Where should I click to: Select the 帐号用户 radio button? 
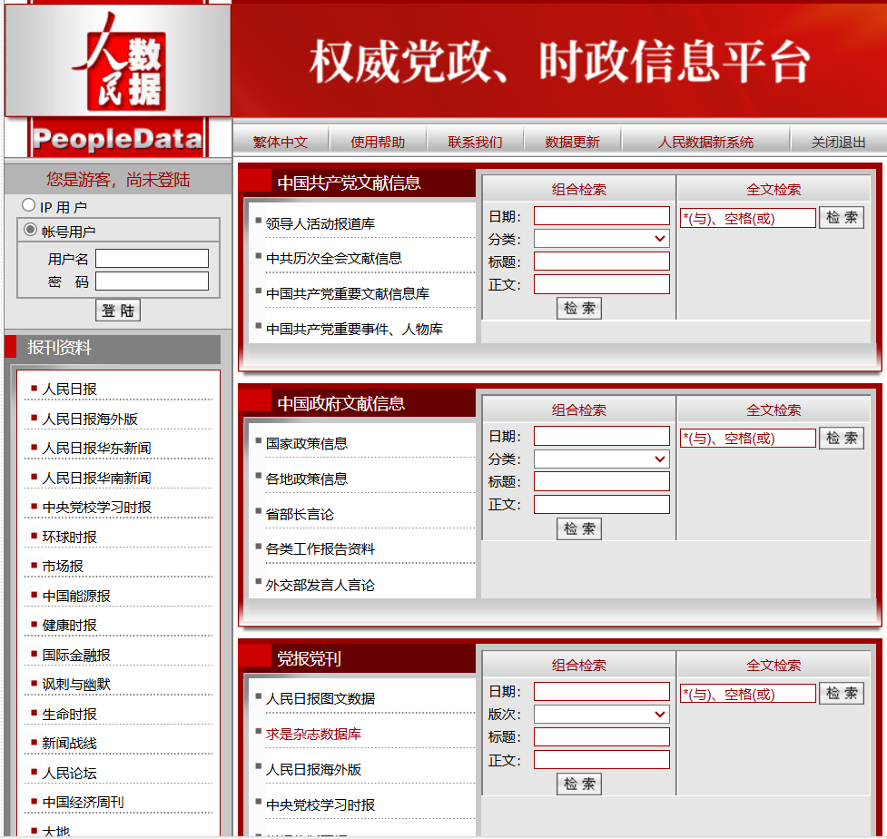click(x=30, y=230)
